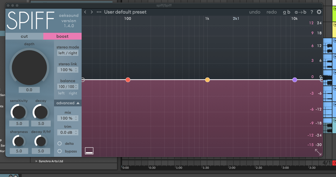Viewport: 336px width, 177px height.
Task: Collapse the advanced section
Action: click(x=68, y=103)
